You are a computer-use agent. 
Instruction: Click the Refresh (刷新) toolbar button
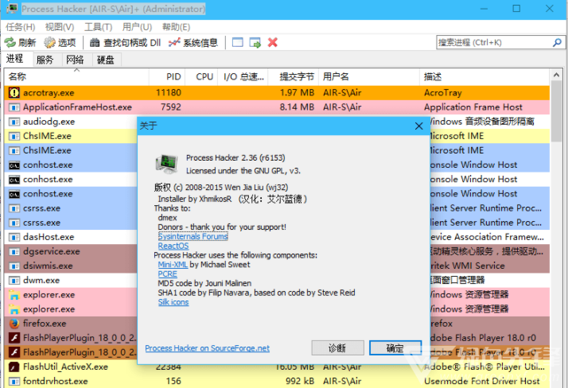pos(21,43)
